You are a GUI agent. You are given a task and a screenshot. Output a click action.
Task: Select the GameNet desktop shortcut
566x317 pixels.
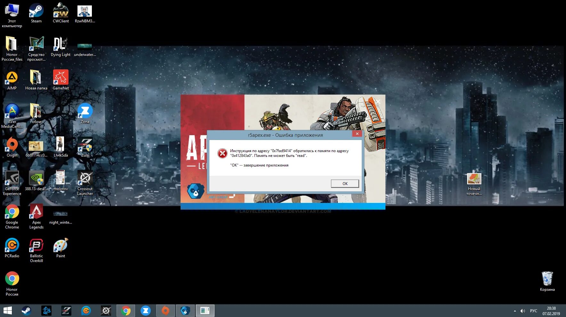(61, 80)
